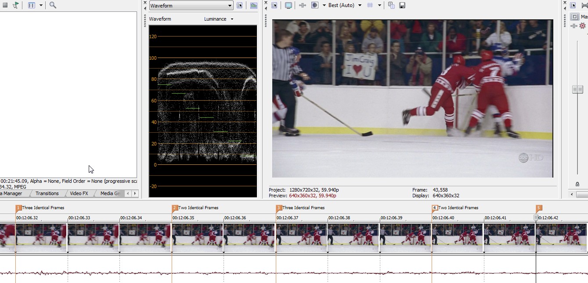Select unnamed marker 5
The height and width of the screenshot is (283, 588).
point(539,208)
